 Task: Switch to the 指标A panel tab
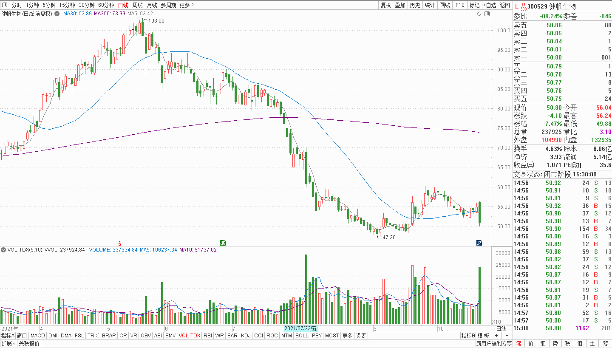tap(8, 336)
